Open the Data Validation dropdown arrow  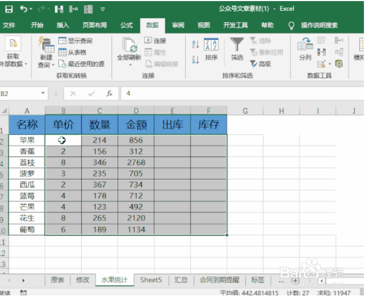(329, 64)
